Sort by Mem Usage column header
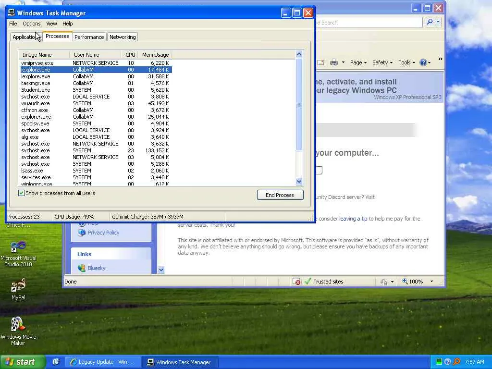This screenshot has width=492, height=369. pyautogui.click(x=155, y=55)
